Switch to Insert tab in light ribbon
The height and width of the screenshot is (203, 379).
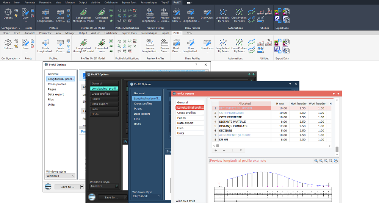click(17, 33)
